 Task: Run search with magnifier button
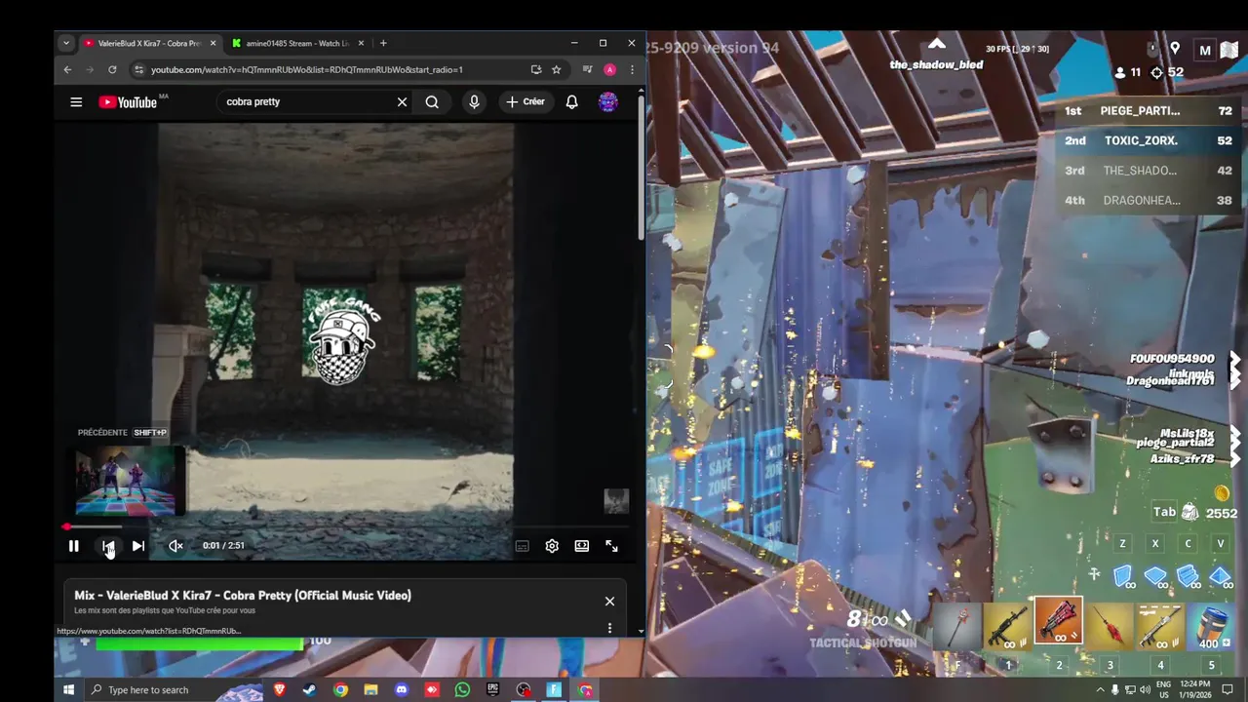pyautogui.click(x=432, y=101)
